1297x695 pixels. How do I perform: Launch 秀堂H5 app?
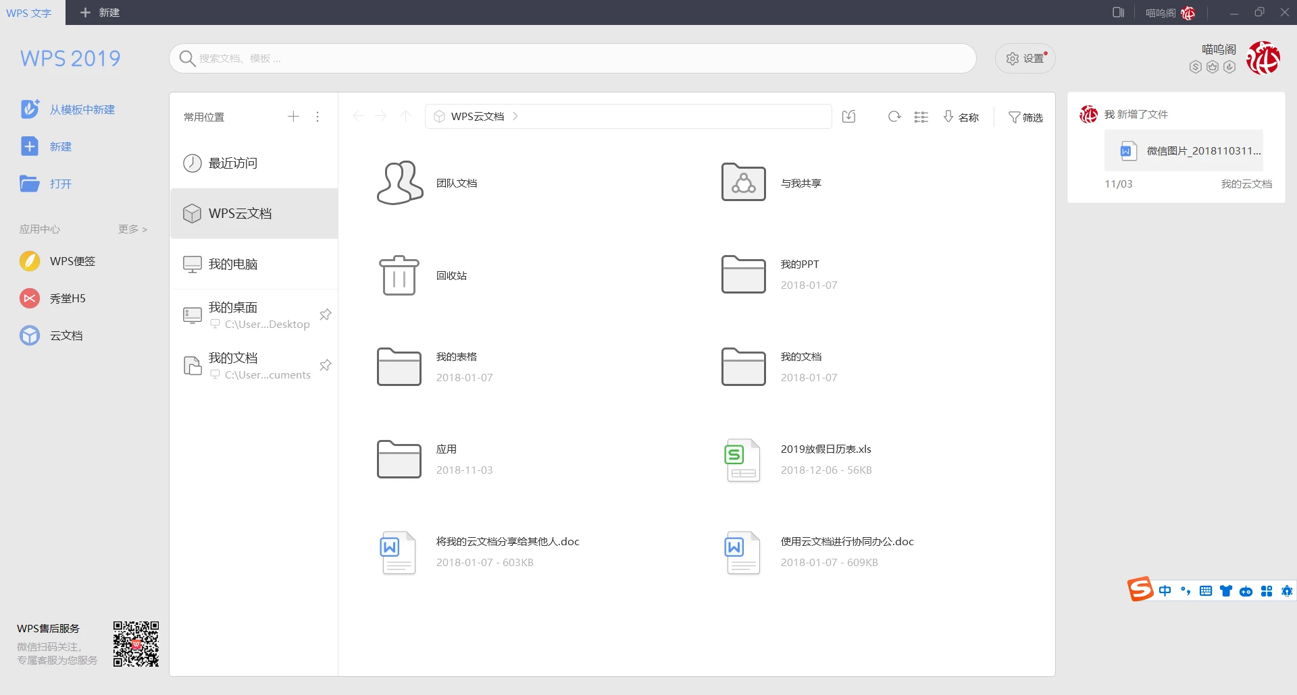[53, 298]
